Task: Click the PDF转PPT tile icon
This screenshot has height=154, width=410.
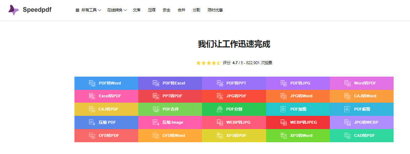Action: pyautogui.click(x=220, y=83)
